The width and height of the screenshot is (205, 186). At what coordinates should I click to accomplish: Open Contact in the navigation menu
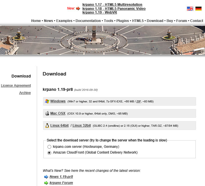[197, 21]
